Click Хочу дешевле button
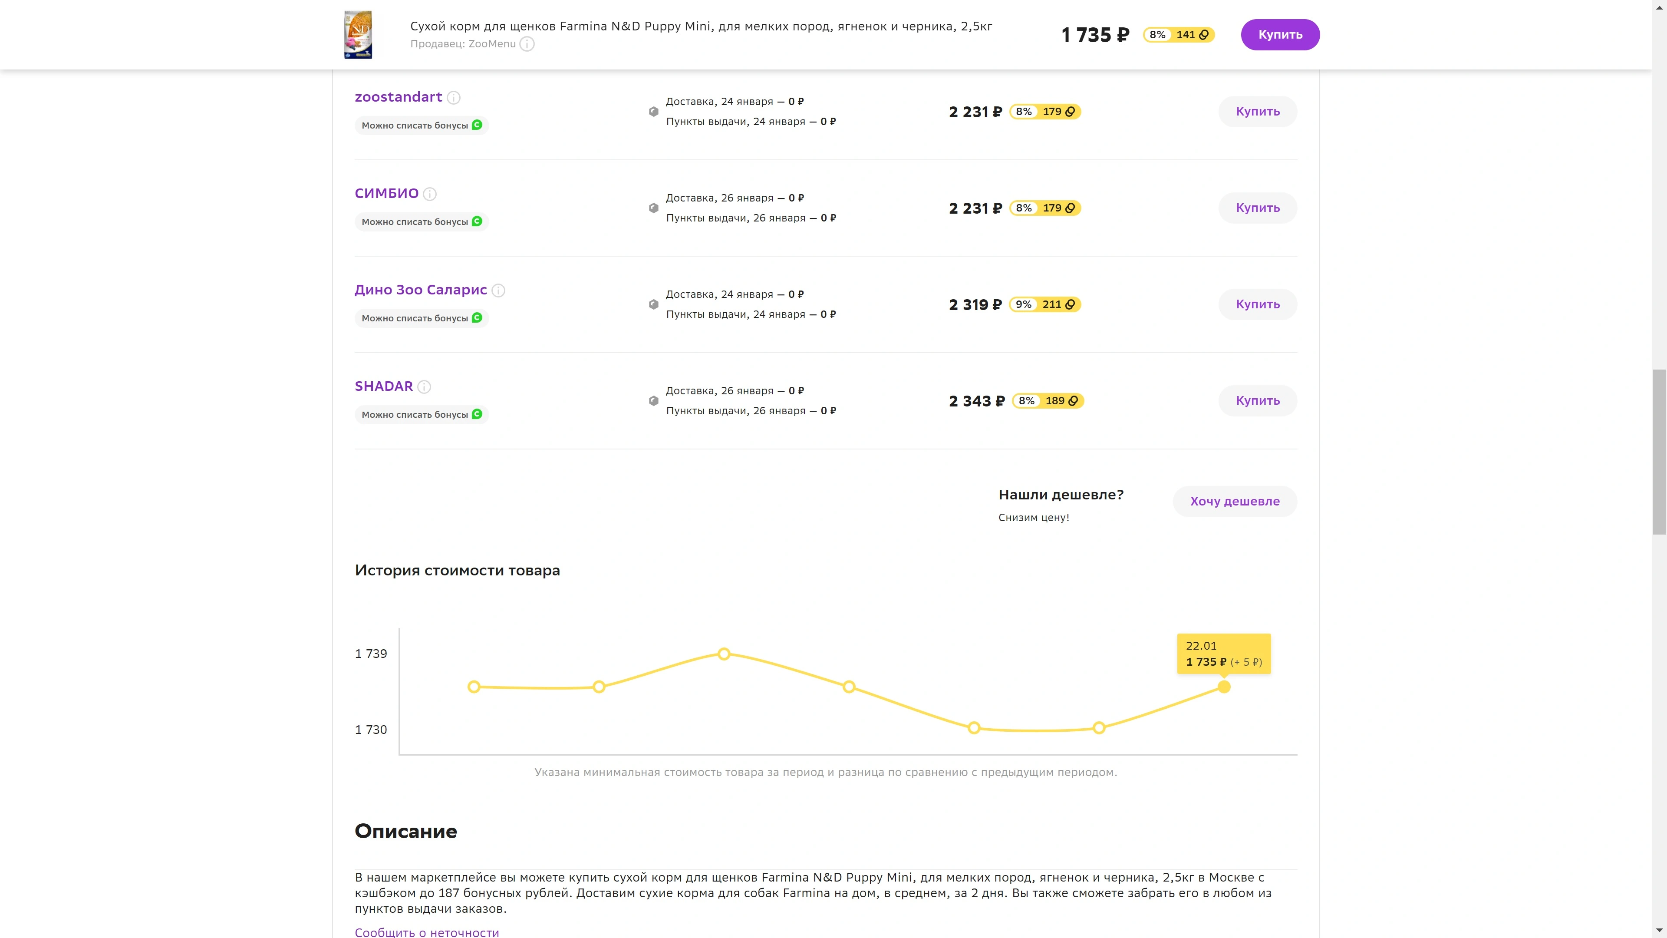The width and height of the screenshot is (1667, 938). pyautogui.click(x=1235, y=501)
